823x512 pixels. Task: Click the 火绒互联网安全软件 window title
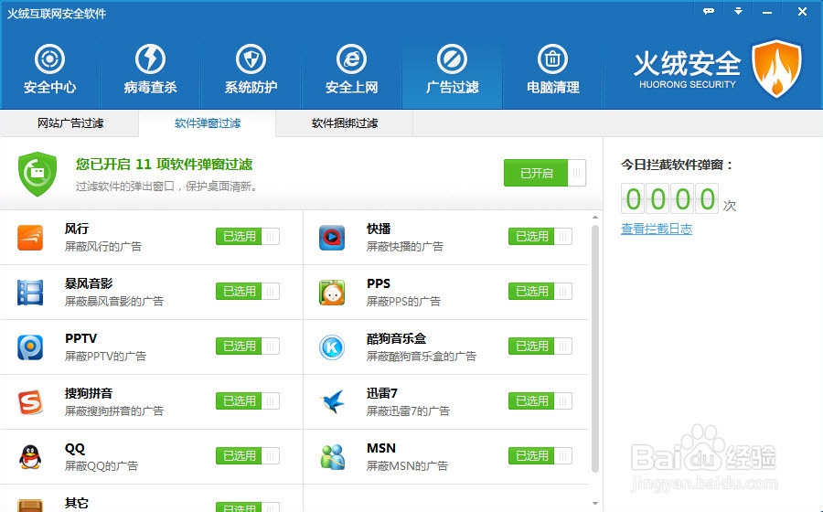(57, 14)
